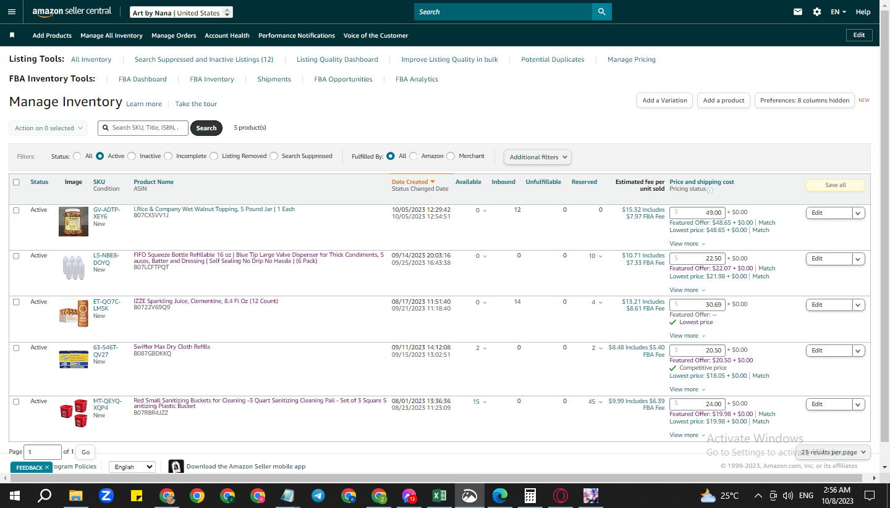Click the Pricing status info icon

coord(710,190)
